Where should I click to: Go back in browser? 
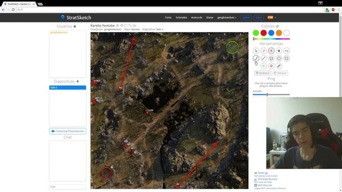point(3,10)
